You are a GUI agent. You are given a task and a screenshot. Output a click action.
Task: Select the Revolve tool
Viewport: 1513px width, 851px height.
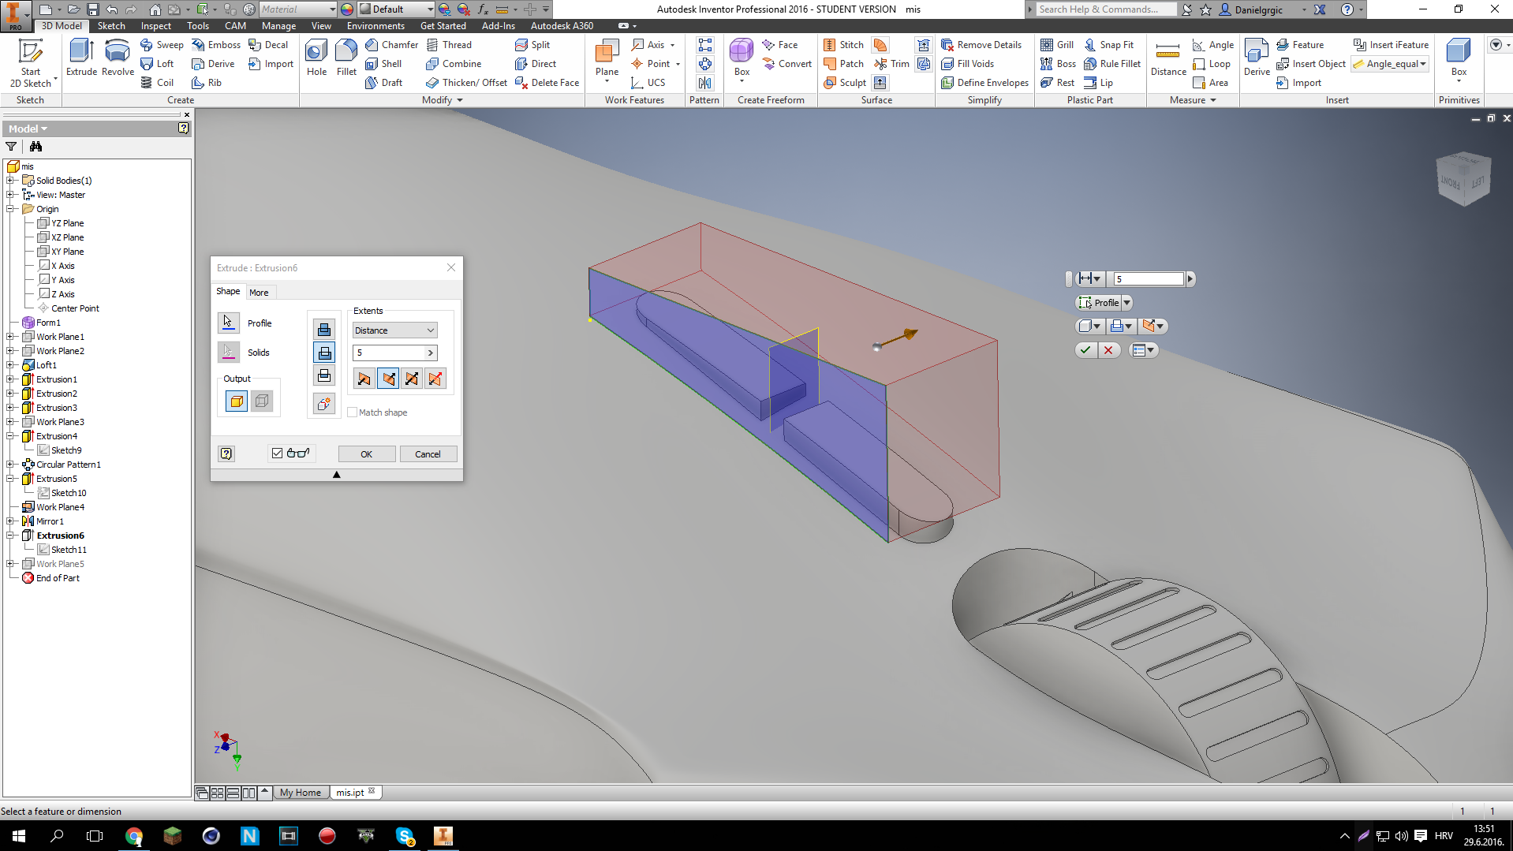click(x=118, y=58)
